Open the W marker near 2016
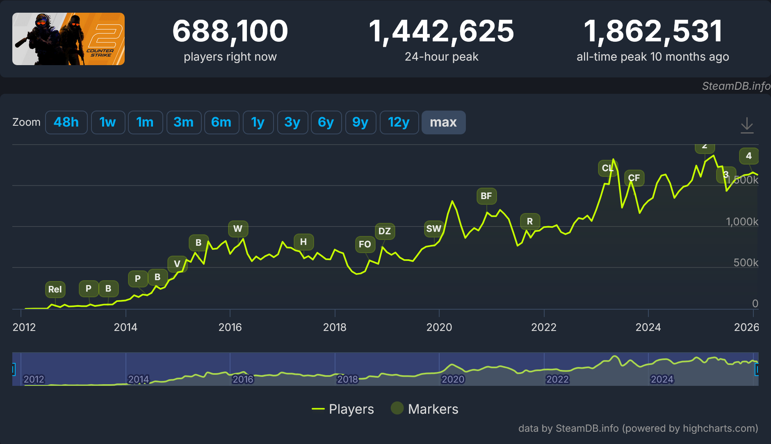This screenshot has width=771, height=444. tap(238, 229)
